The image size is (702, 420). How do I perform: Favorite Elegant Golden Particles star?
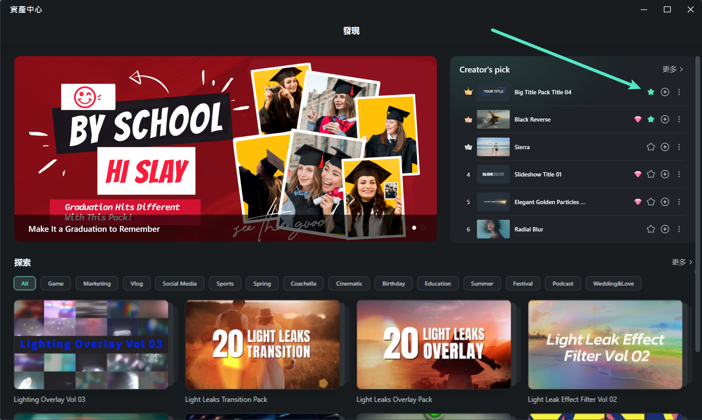click(651, 202)
